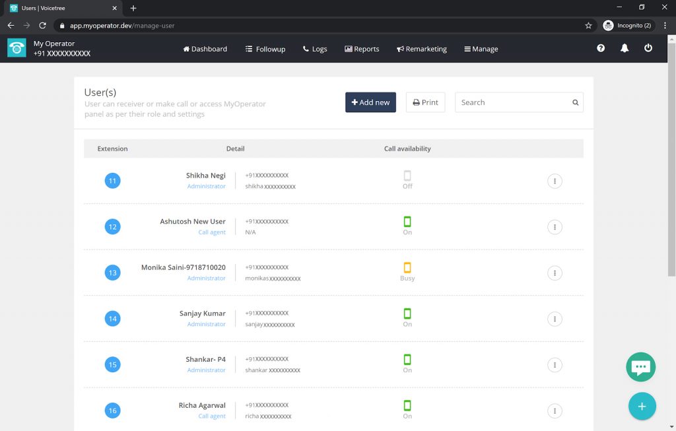
Task: Open the chat support widget
Action: pyautogui.click(x=640, y=366)
